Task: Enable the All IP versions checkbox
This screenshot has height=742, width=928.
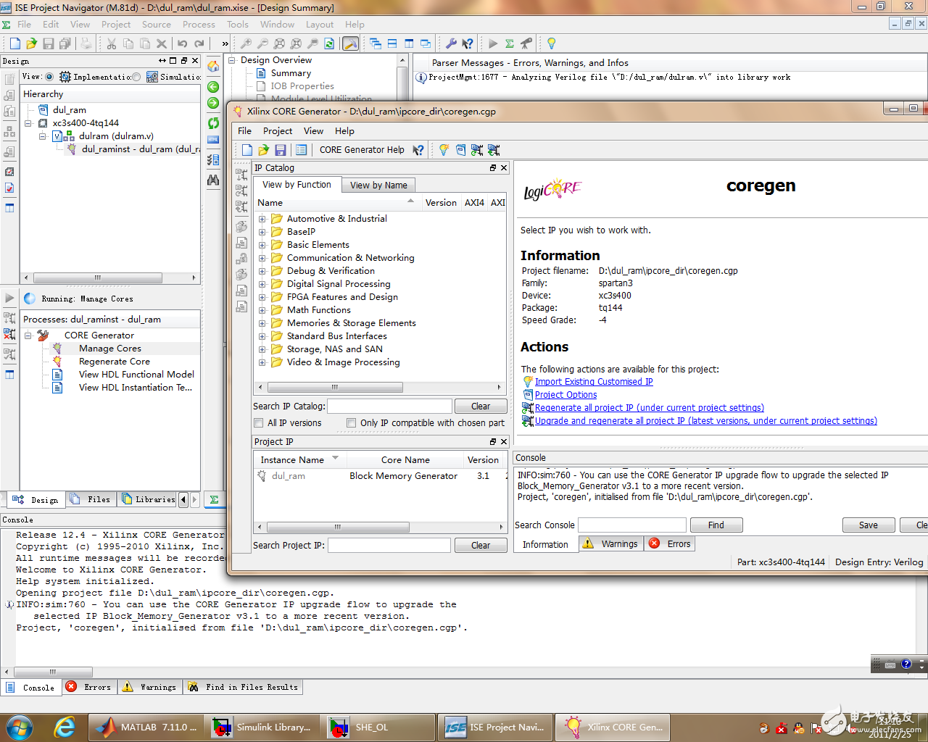Action: [x=259, y=423]
